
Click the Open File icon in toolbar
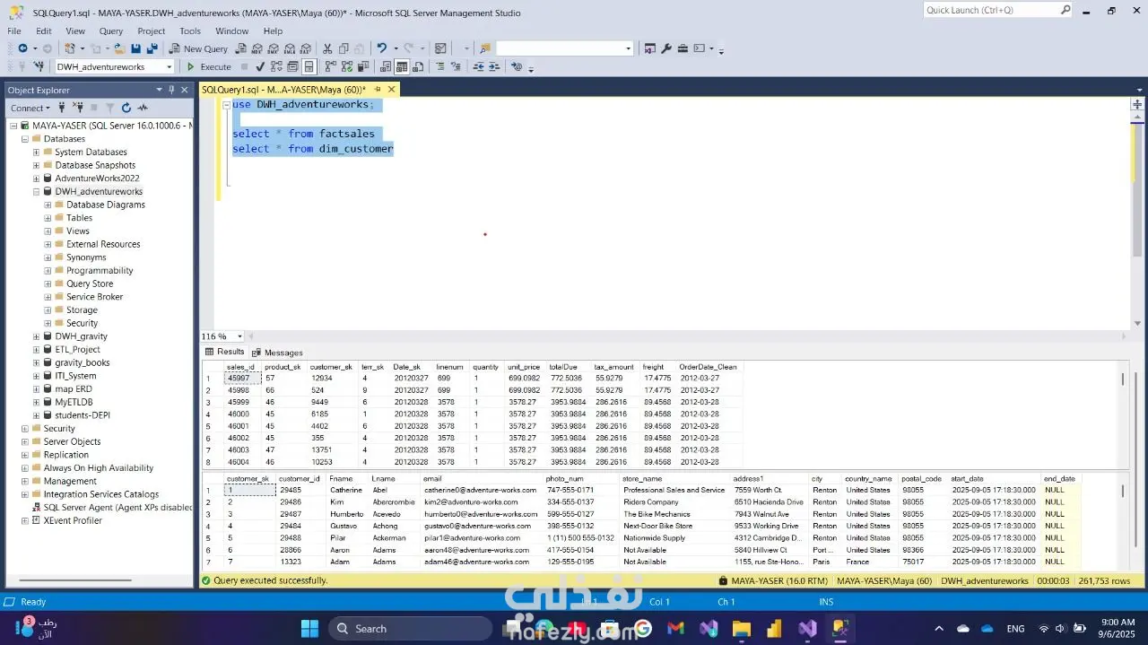tap(119, 48)
